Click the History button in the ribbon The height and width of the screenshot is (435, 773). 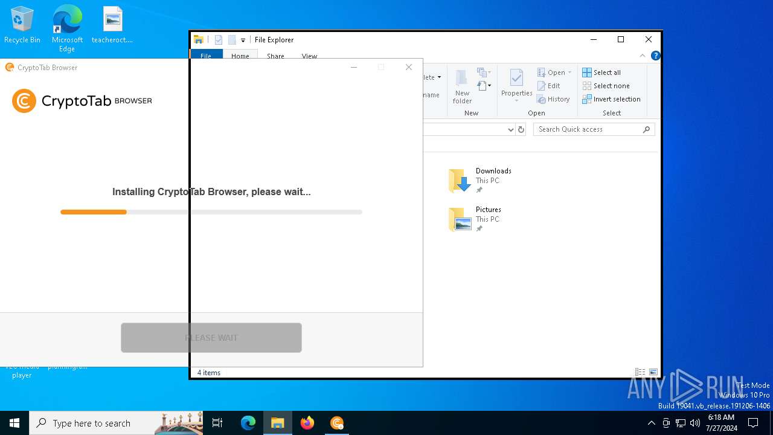pos(553,99)
